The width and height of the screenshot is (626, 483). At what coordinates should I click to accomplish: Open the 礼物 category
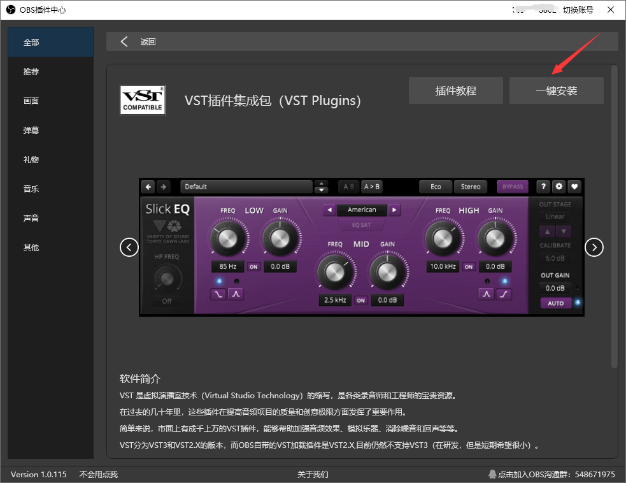51,159
